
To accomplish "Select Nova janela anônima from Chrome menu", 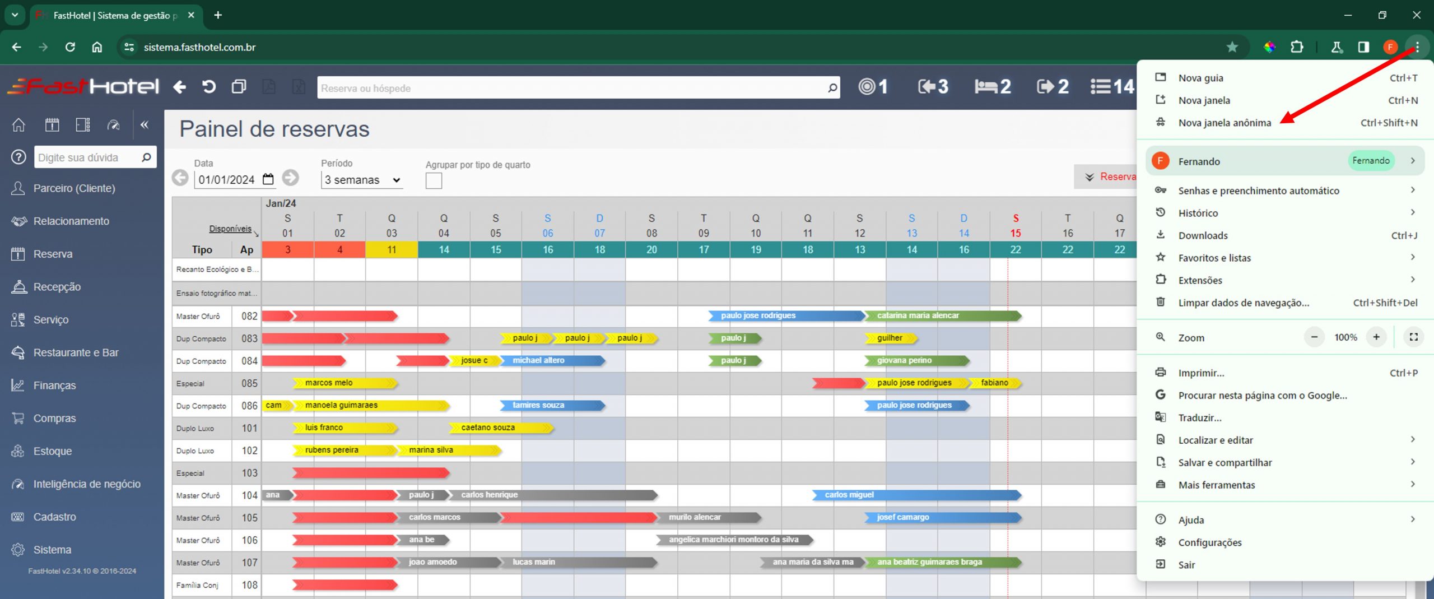I will tap(1225, 123).
